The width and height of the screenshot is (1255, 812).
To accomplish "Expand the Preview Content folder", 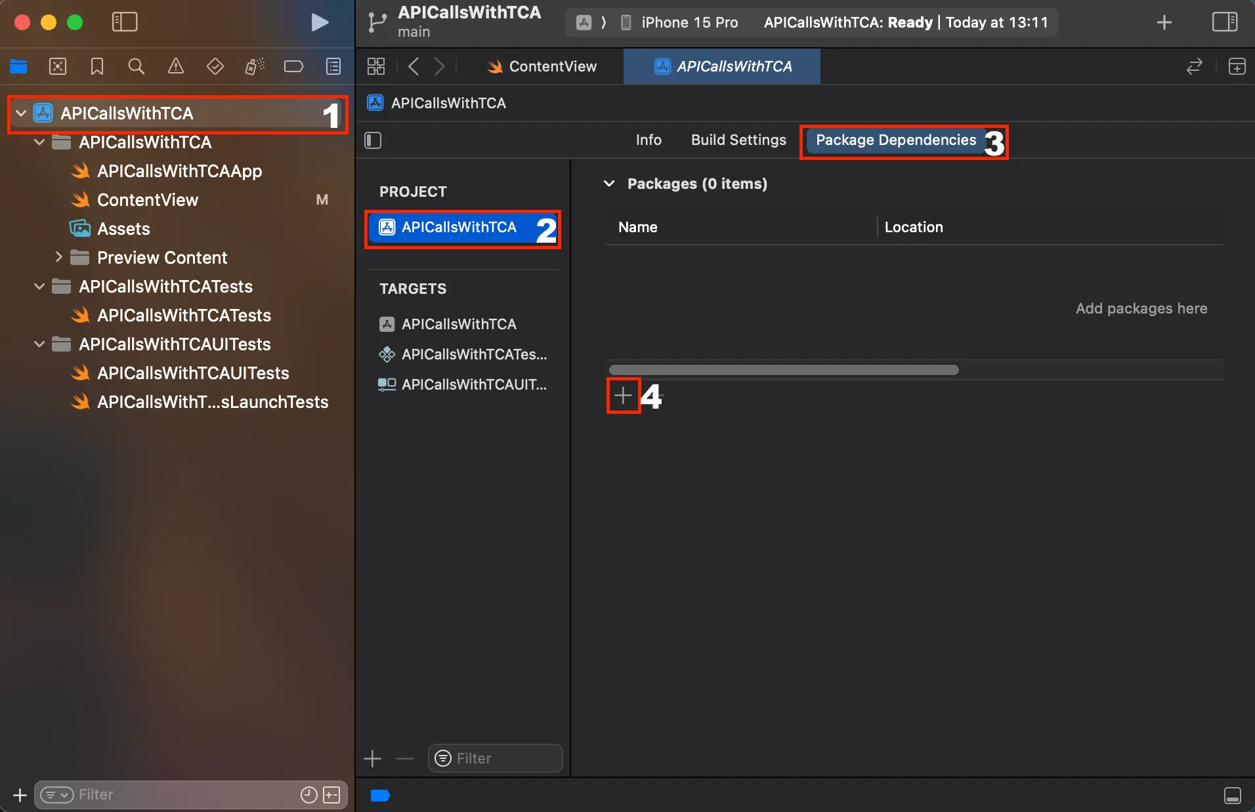I will coord(58,257).
